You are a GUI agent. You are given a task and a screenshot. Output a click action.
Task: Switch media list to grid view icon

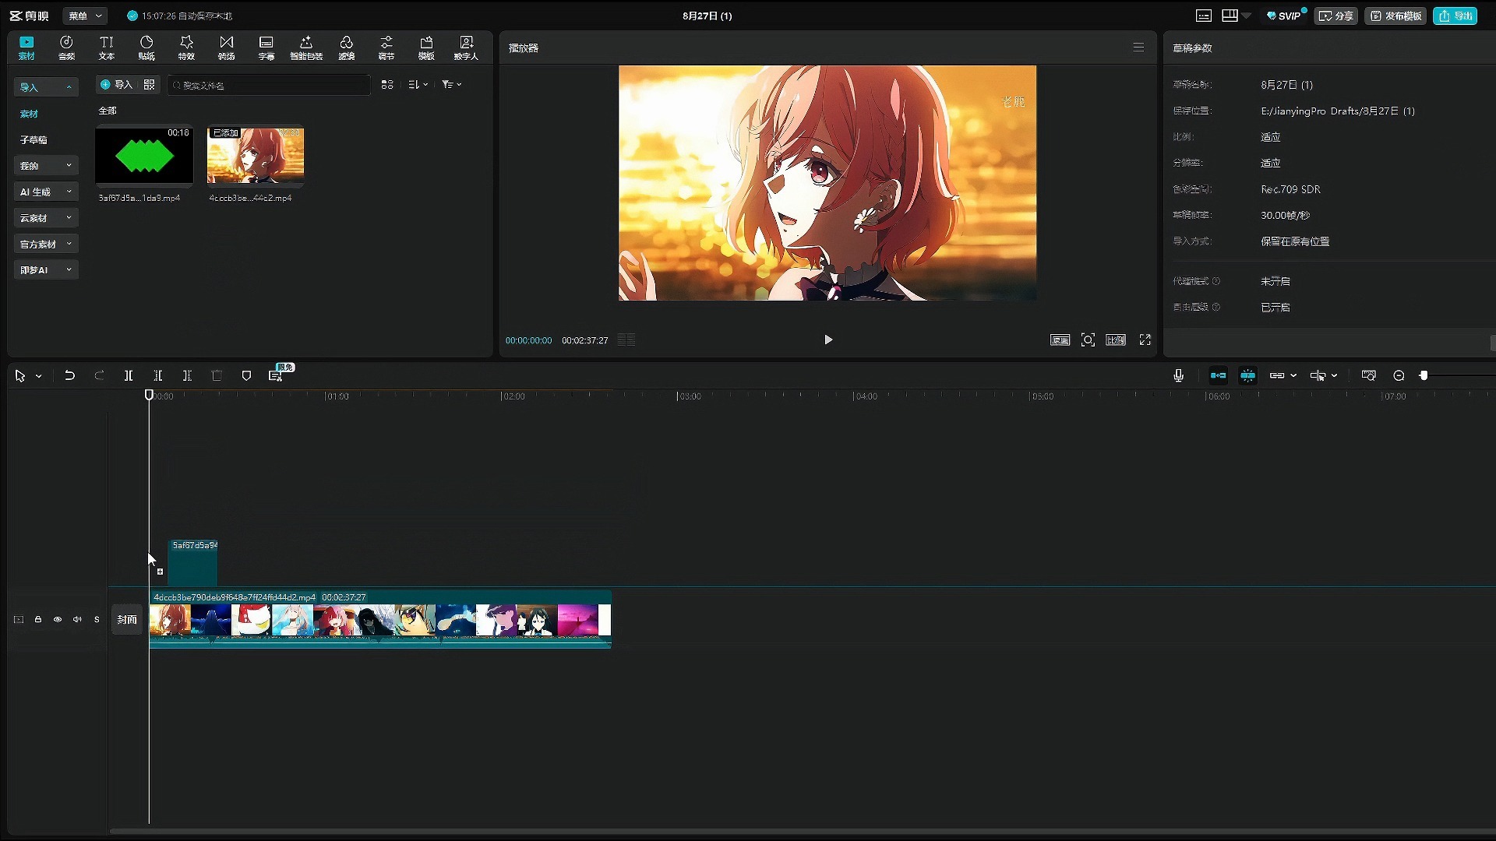[x=387, y=84]
